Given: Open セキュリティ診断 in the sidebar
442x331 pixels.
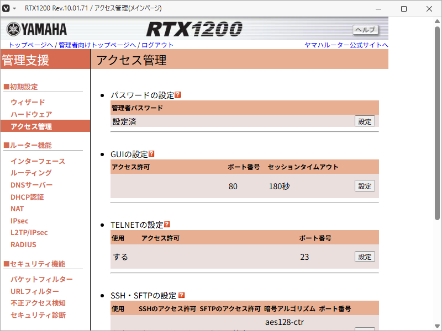Looking at the screenshot, I should [38, 315].
